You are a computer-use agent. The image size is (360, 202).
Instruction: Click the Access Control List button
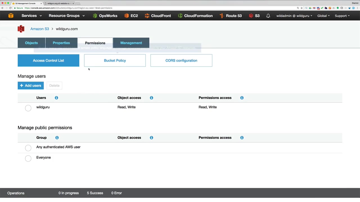pyautogui.click(x=48, y=61)
